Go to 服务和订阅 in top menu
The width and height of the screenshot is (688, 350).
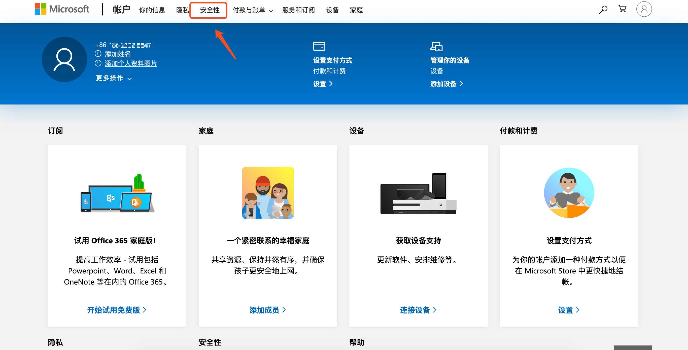tap(298, 10)
